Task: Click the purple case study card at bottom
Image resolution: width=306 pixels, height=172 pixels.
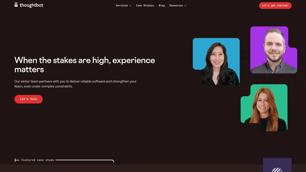Action: coord(277,165)
